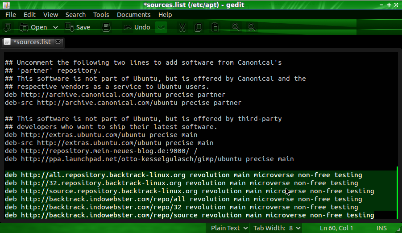
Task: Click the gedit icon in title bar
Action: tap(6, 5)
